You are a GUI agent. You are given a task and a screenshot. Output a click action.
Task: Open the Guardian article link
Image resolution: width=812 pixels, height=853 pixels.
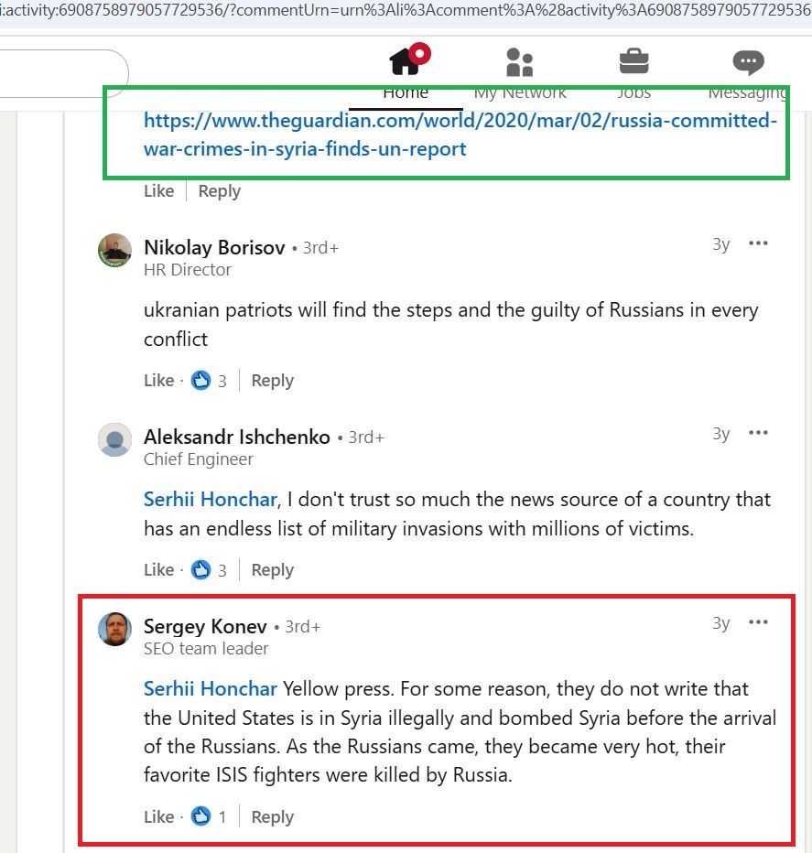[460, 135]
